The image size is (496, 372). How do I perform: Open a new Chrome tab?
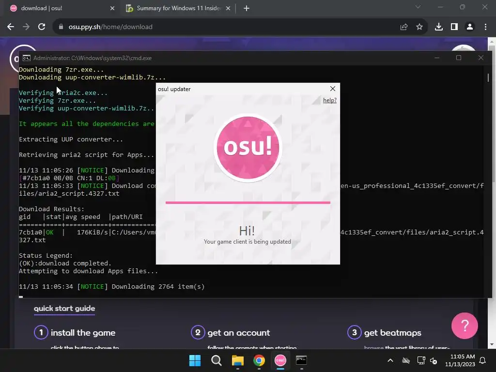click(247, 8)
